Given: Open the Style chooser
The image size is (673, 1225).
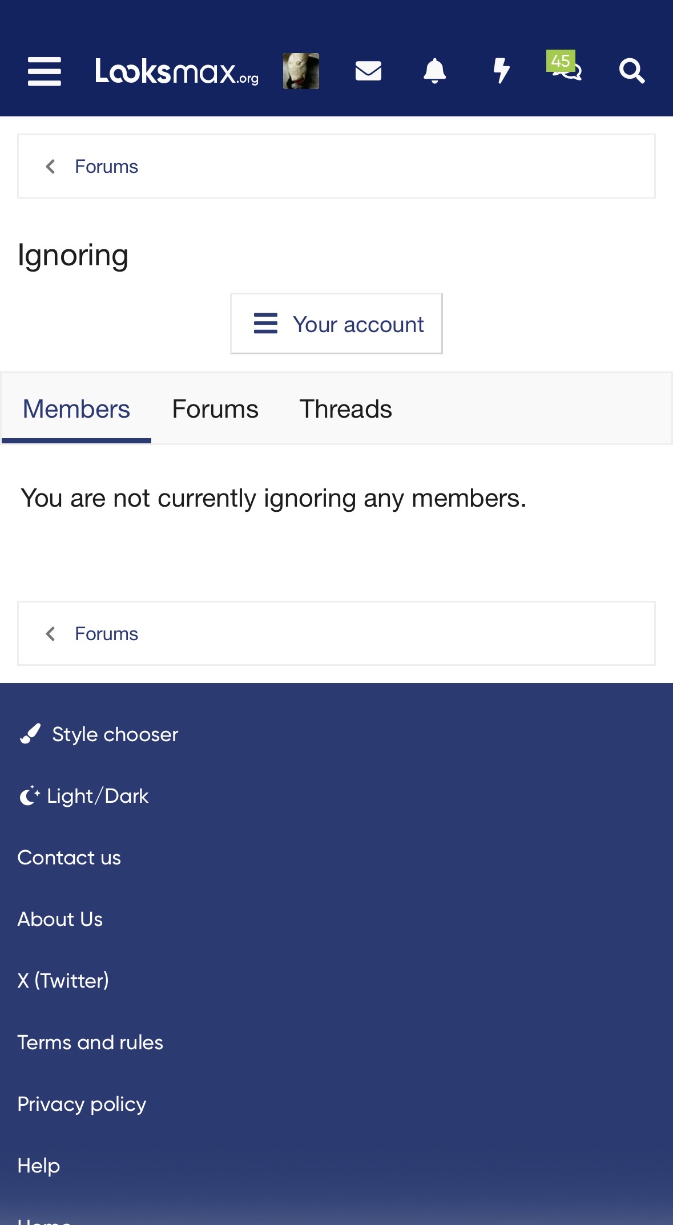Looking at the screenshot, I should [x=114, y=734].
